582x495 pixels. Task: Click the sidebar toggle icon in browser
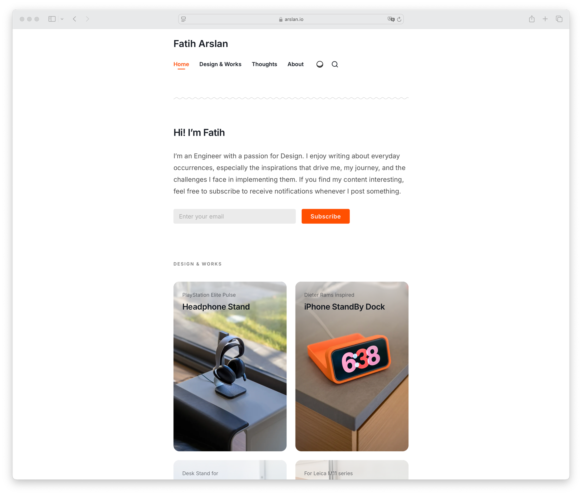[x=52, y=19]
